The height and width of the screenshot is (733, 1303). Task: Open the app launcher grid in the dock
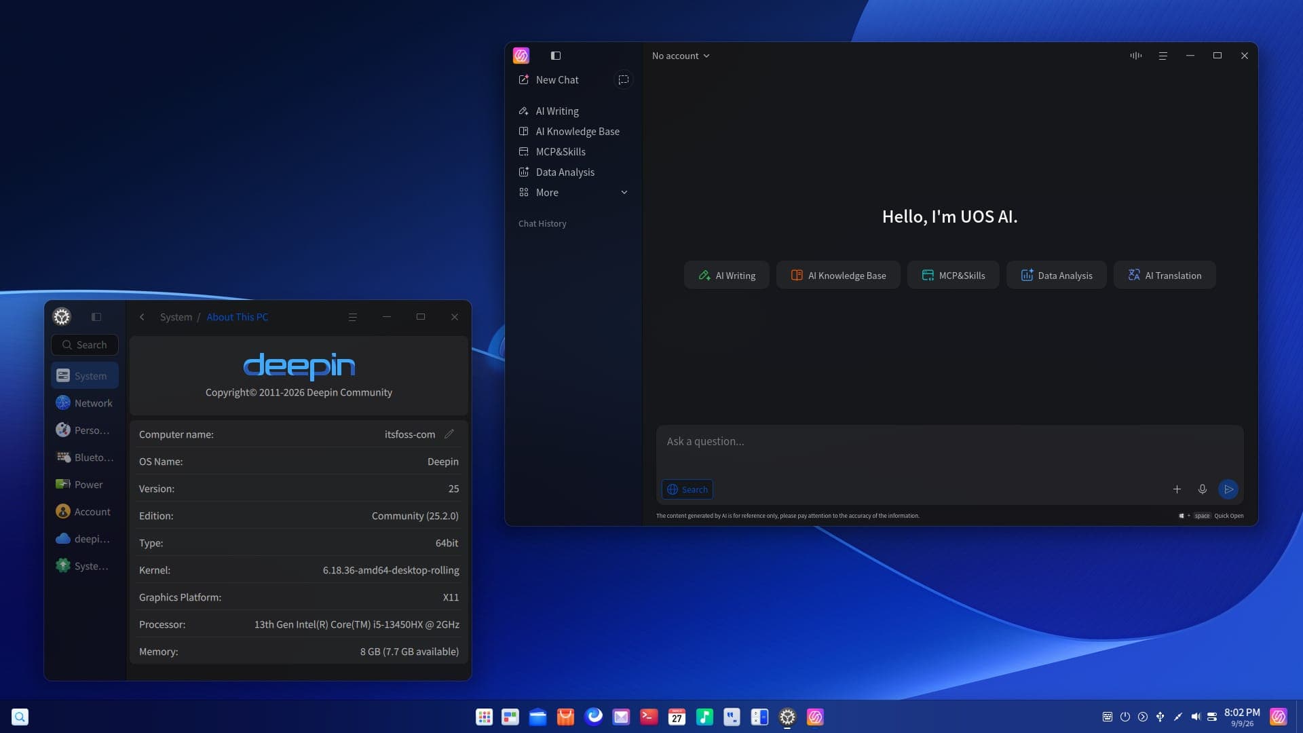point(484,717)
